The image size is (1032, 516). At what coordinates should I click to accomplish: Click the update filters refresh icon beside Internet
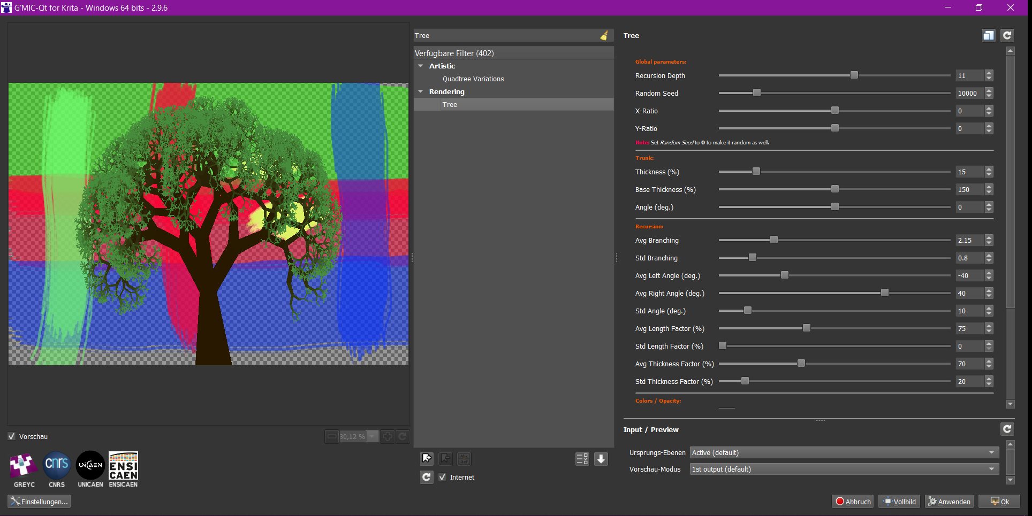[426, 477]
